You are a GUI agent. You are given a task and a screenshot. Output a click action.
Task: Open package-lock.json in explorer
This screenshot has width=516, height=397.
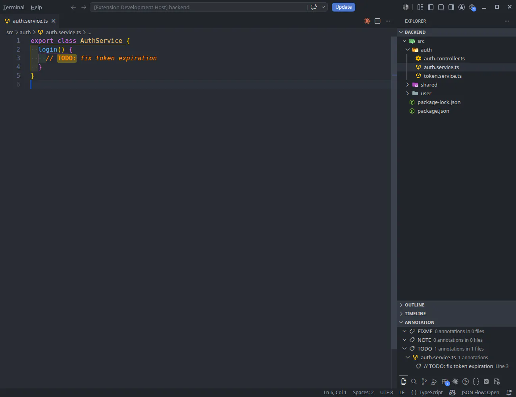[x=456, y=102]
